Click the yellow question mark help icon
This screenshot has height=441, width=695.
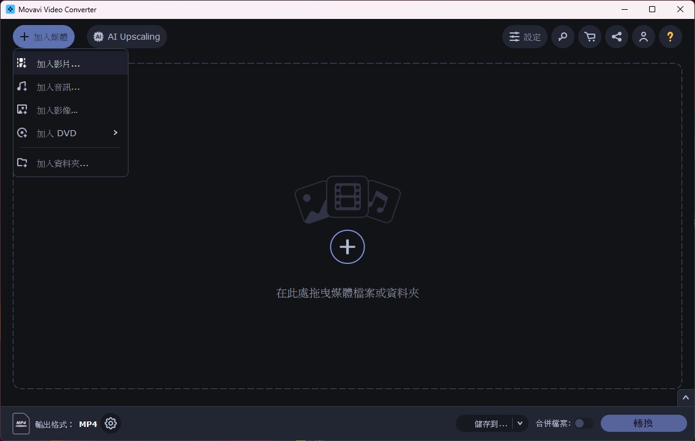(x=671, y=37)
